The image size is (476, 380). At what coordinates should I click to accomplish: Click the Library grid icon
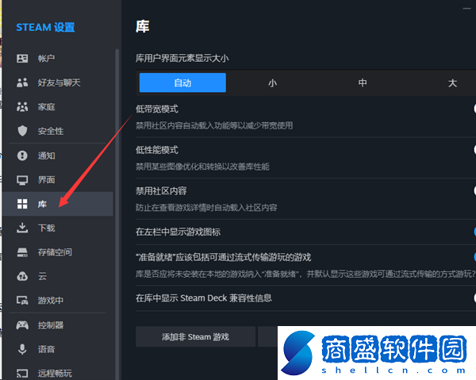point(22,204)
